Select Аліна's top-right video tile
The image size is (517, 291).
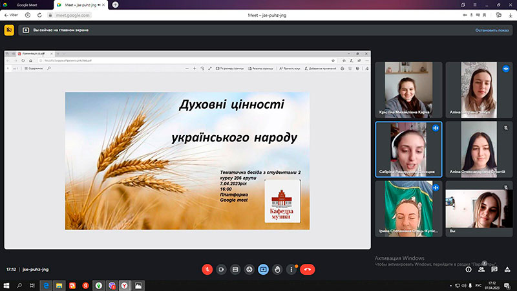coord(479,90)
